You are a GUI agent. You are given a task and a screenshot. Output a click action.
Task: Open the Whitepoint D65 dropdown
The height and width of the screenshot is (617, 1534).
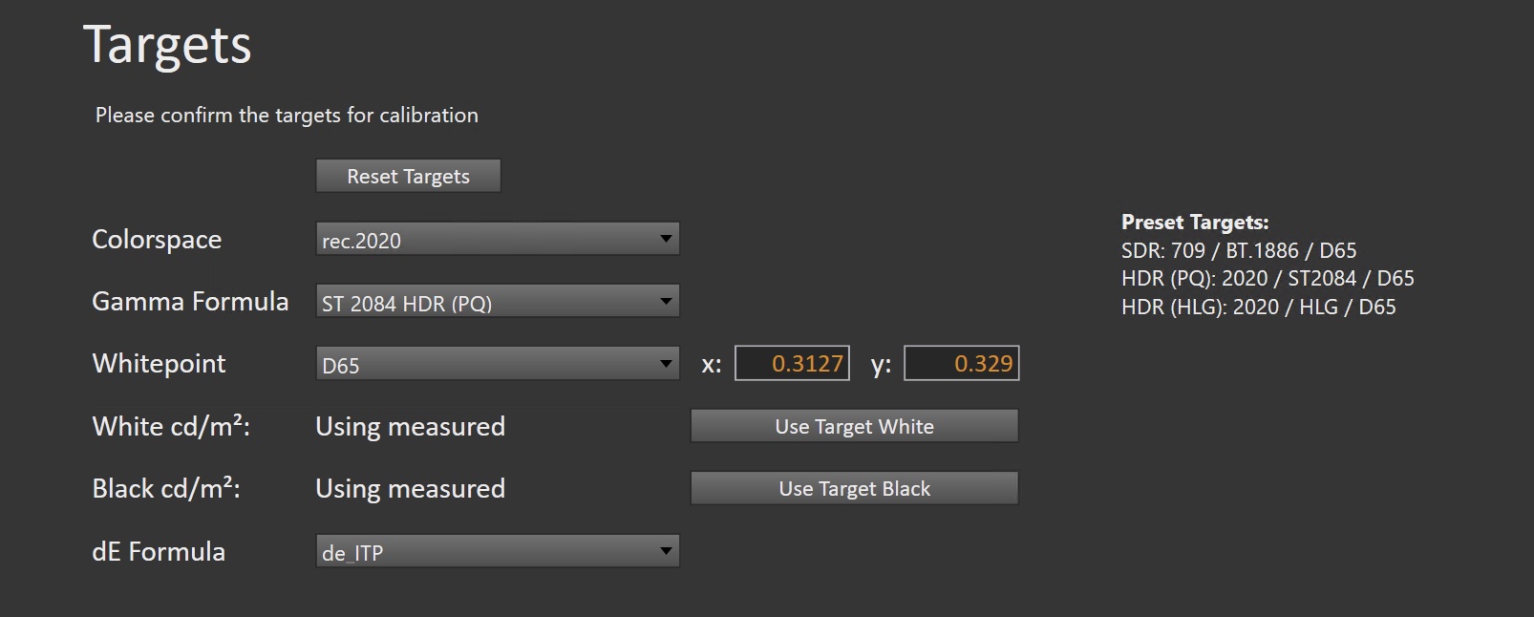coord(498,364)
